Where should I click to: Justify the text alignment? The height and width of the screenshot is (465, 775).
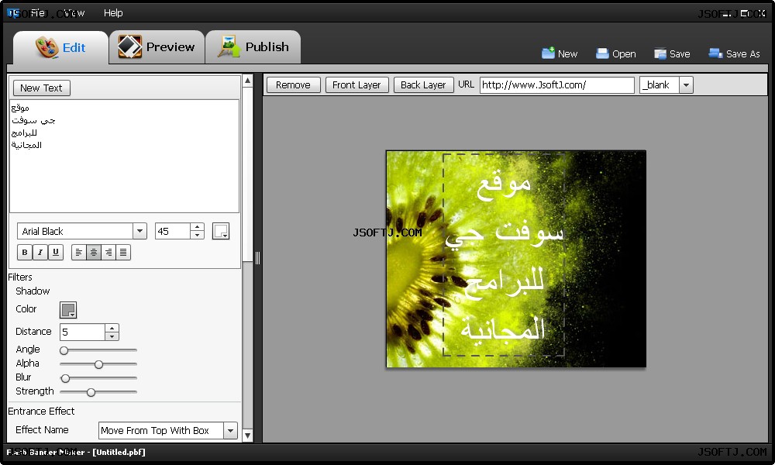click(123, 252)
